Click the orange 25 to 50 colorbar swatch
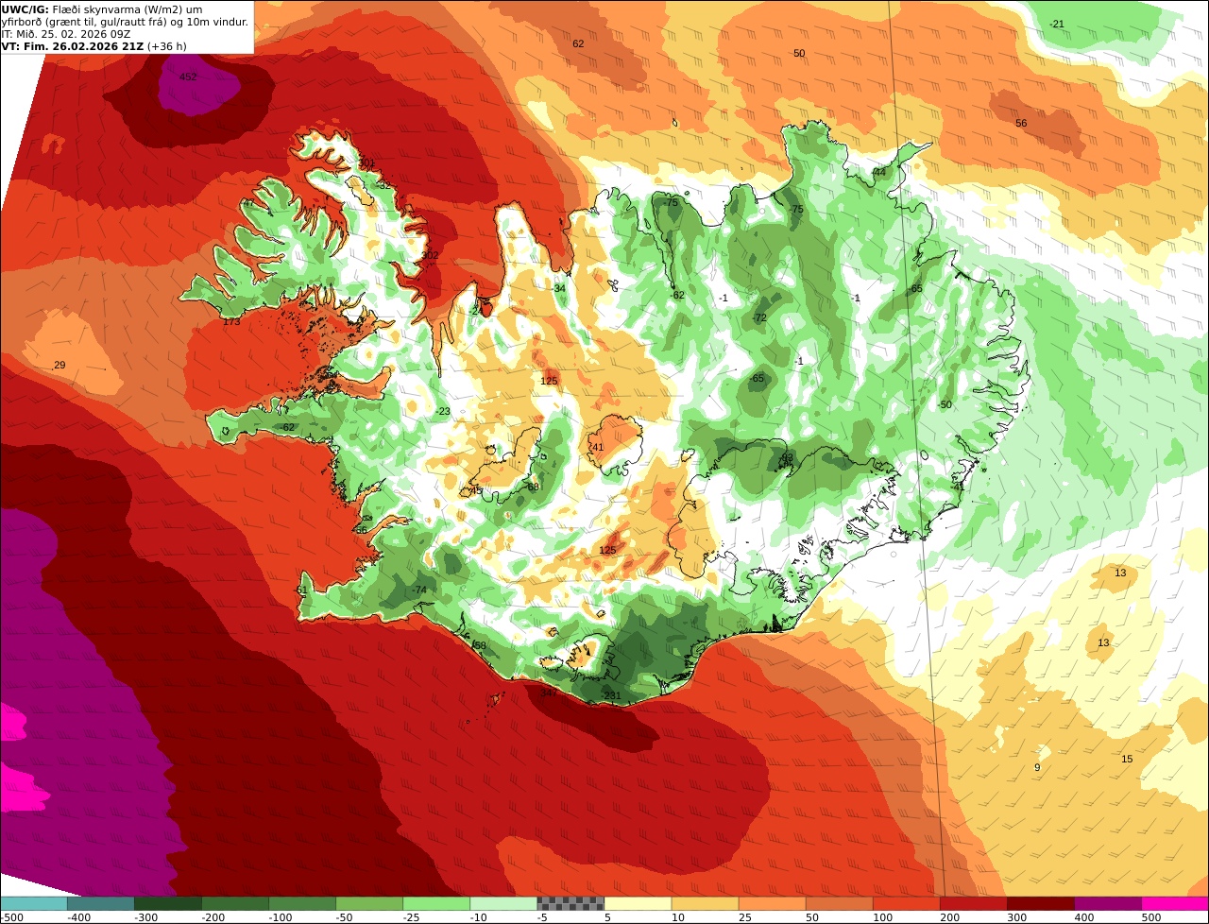1209x924 pixels. click(x=772, y=903)
